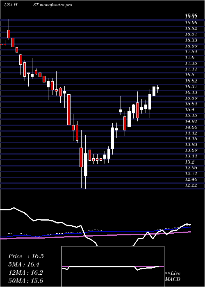Image resolution: width=205 pixels, height=287 pixels.
Task: Click the USA H ticker label
Action: [x=11, y=5]
